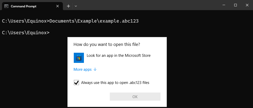
Task: Close the terminal window
Action: (x=247, y=5)
